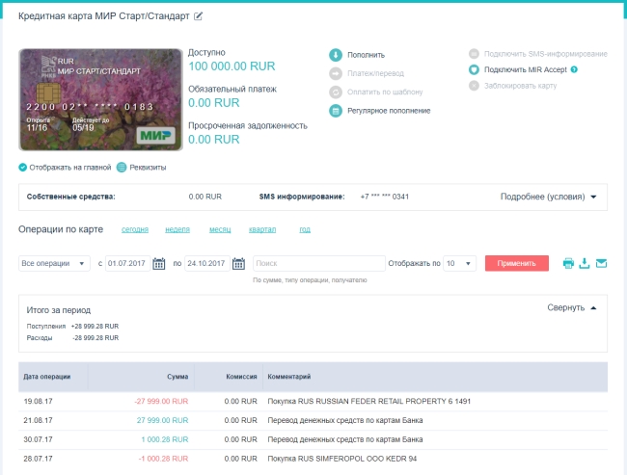This screenshot has height=475, width=627.
Task: Print the card operations list
Action: 568,263
